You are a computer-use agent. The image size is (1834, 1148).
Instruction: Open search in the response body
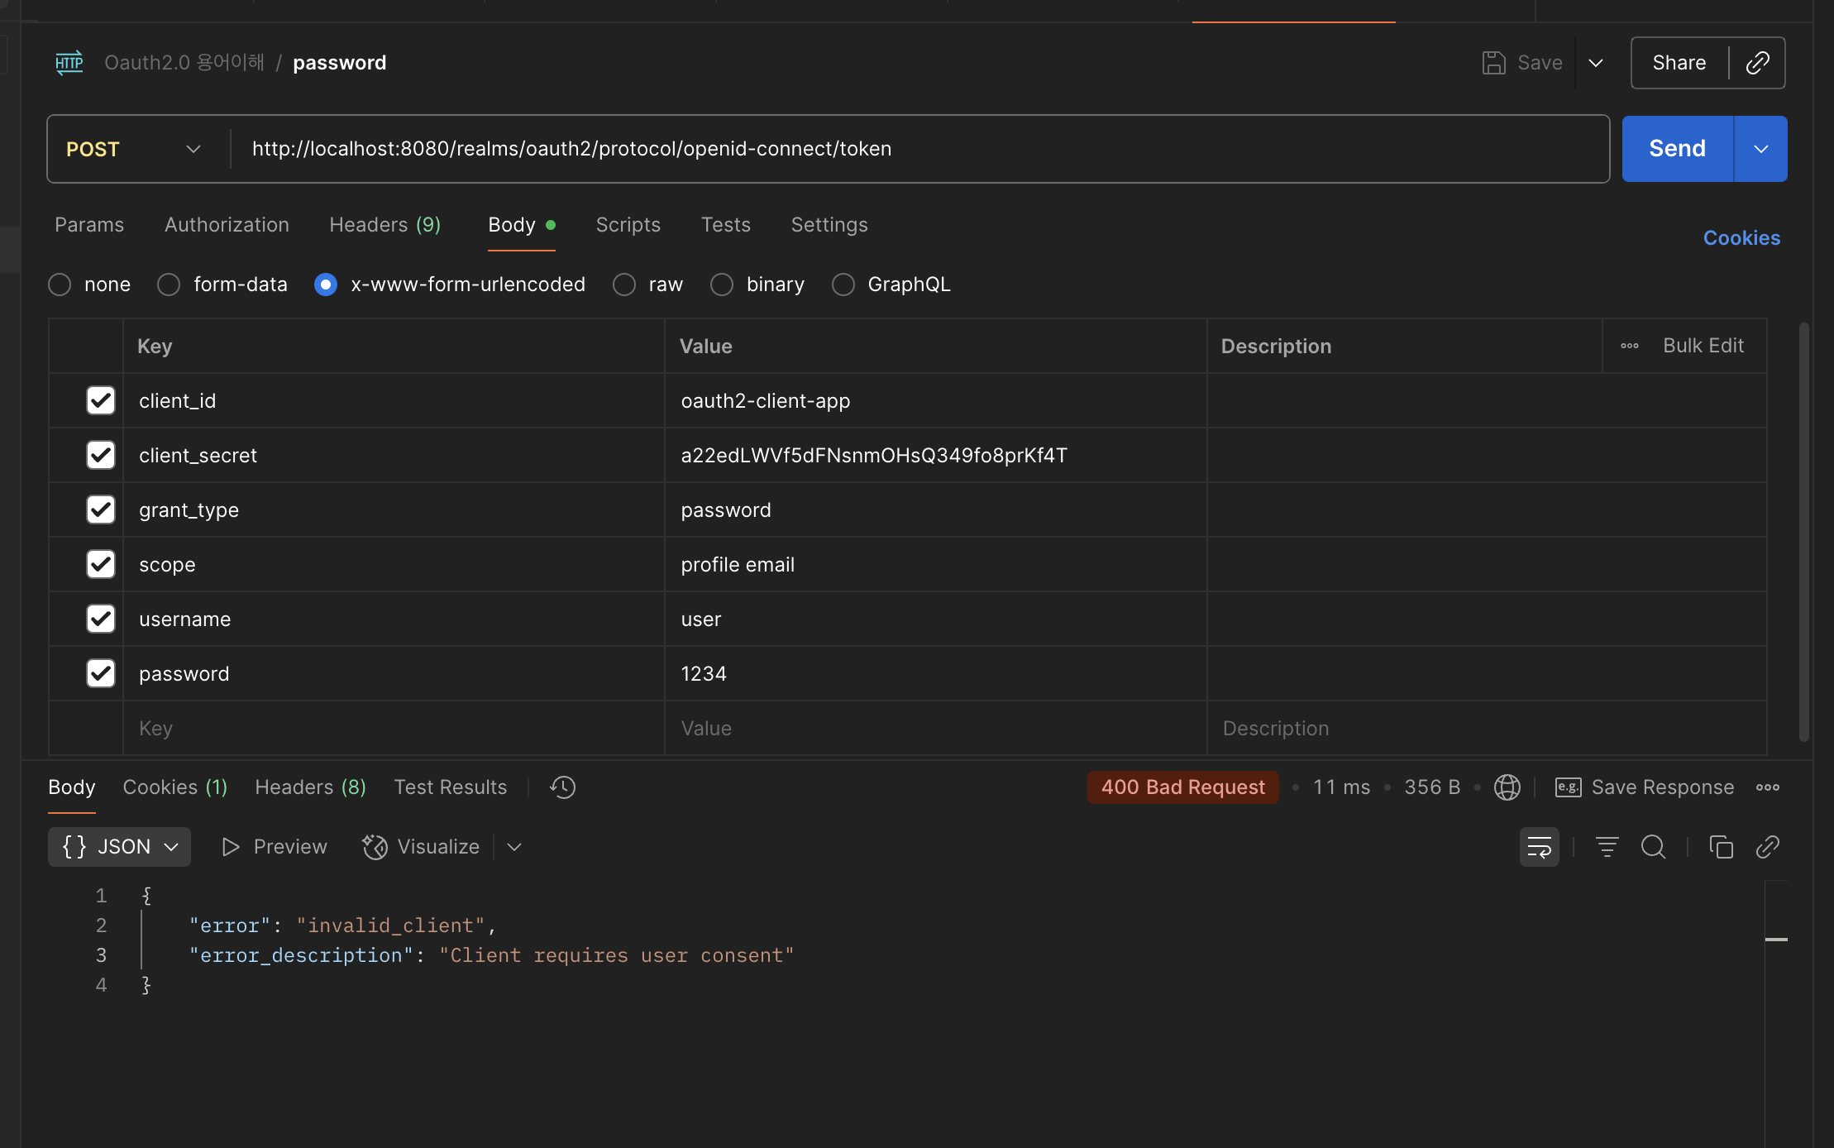click(1653, 847)
